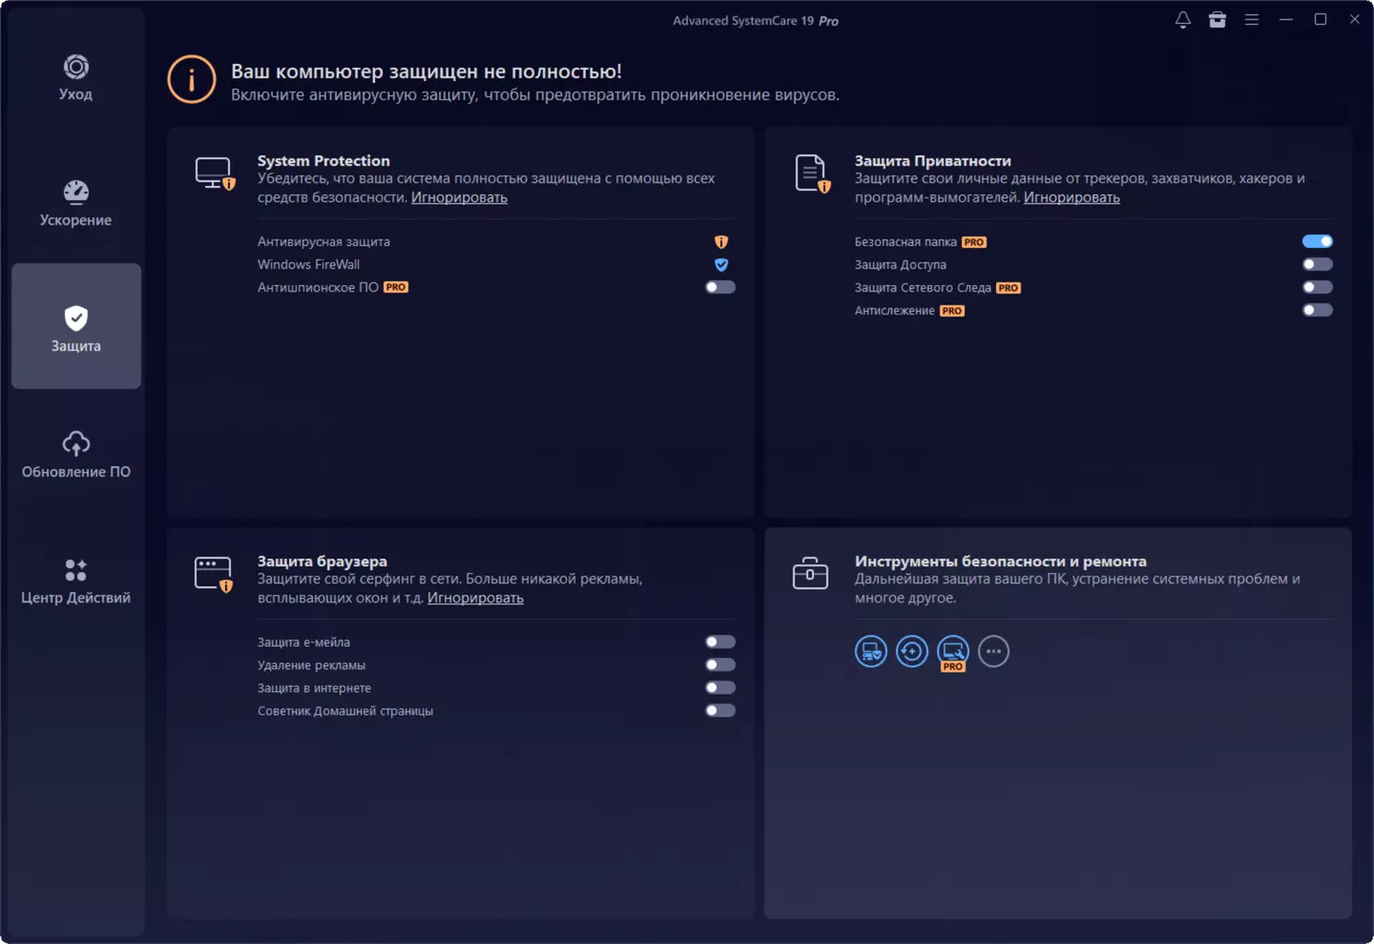
Task: Enable the Антислежение switch
Action: [x=1318, y=310]
